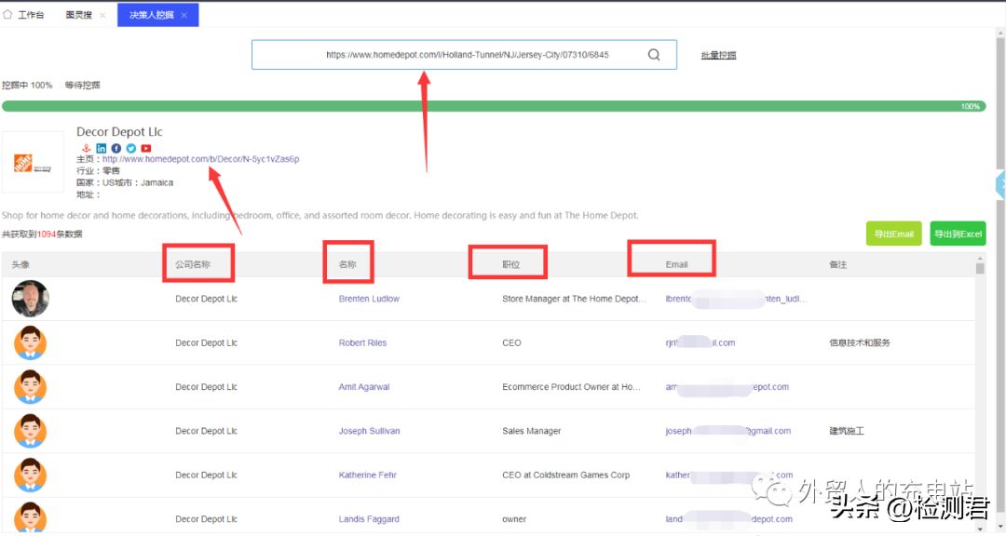Screen dimensions: 1006x536
Task: Click the 建筑施工 remark cell
Action: [846, 432]
